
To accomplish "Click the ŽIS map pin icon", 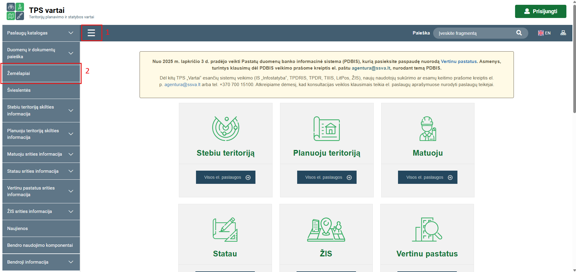I will (x=326, y=229).
